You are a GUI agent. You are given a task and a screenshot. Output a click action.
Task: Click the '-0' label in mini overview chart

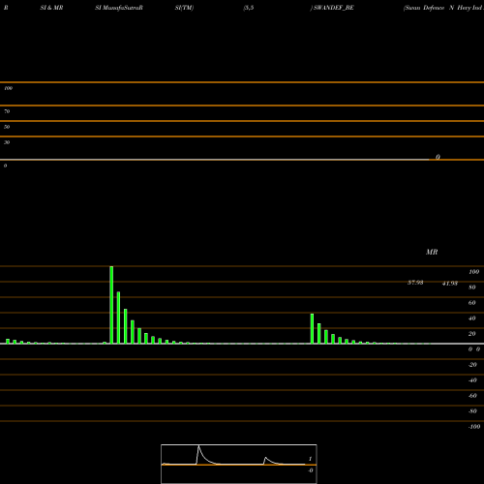[x=311, y=470]
